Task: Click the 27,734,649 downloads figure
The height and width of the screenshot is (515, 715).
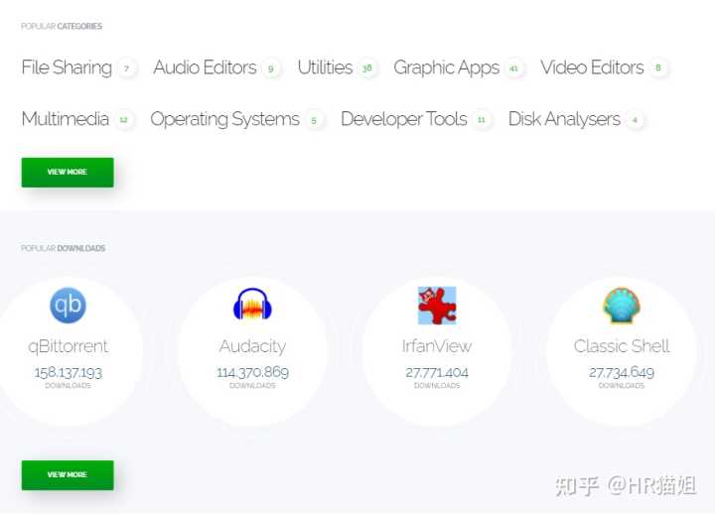Action: pos(622,373)
